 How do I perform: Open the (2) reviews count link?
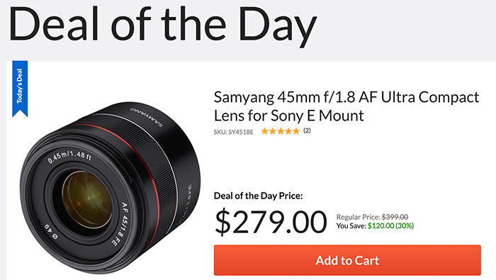pyautogui.click(x=307, y=130)
